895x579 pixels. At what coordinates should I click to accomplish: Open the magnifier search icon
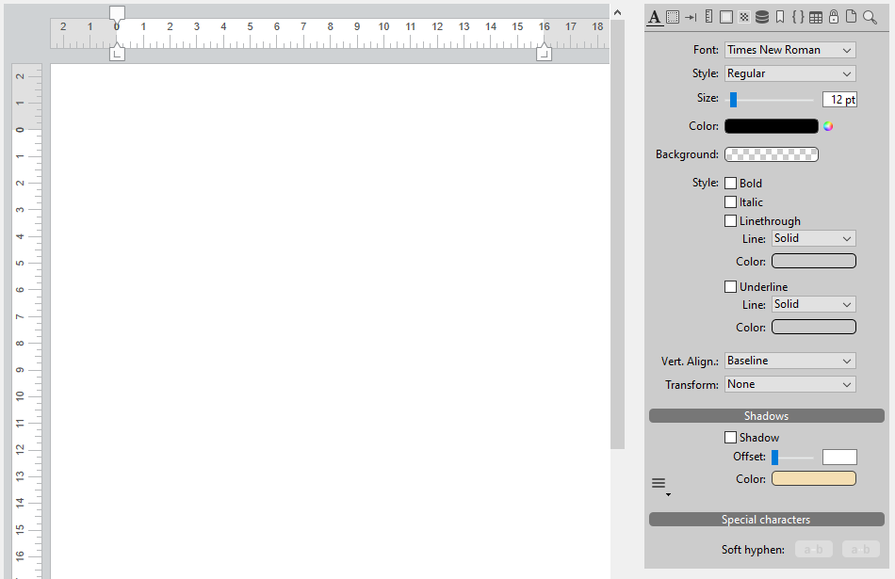[x=870, y=17]
